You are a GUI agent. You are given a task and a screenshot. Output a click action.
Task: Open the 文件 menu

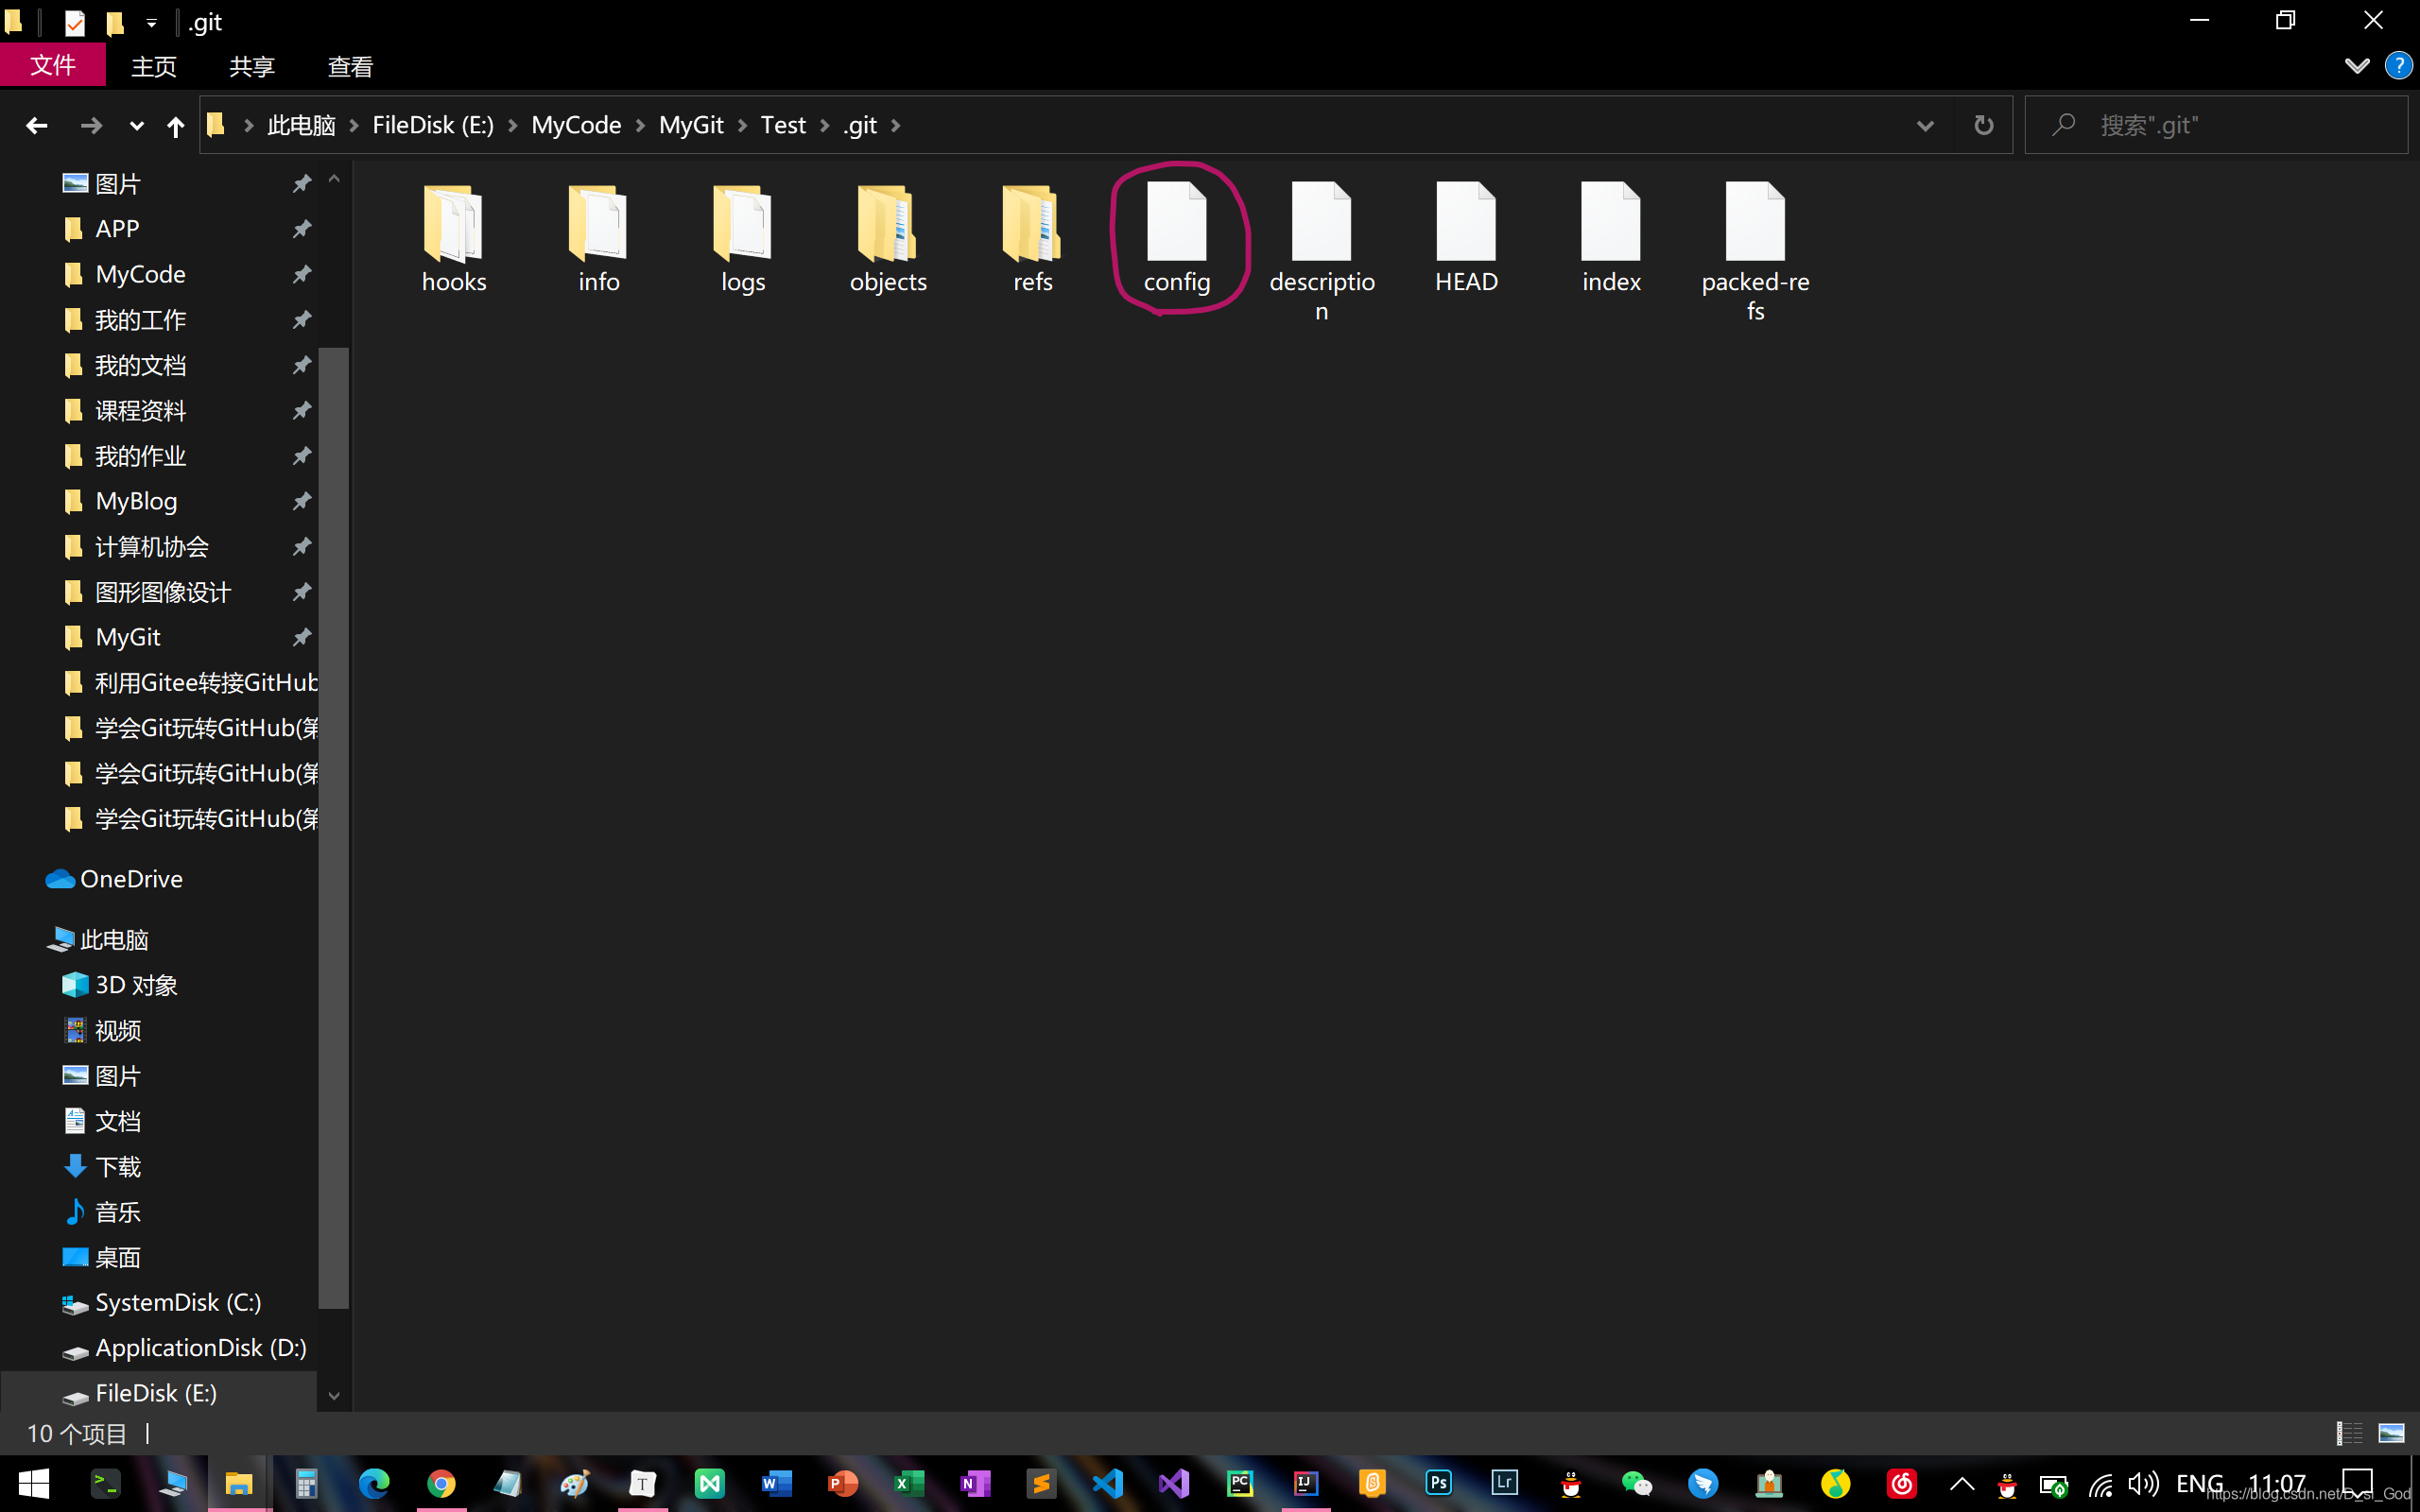(52, 66)
